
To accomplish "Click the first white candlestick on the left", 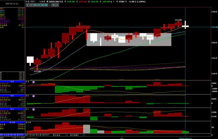I will [x=30, y=60].
